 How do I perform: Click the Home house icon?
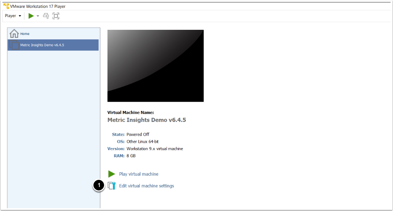pos(14,34)
